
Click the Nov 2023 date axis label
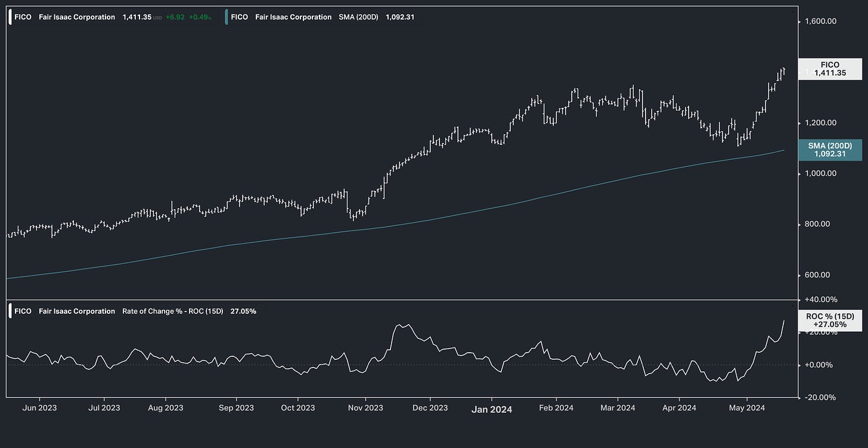pos(365,407)
